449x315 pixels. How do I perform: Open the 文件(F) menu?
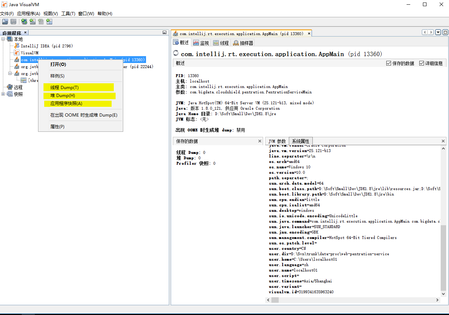tap(7, 14)
